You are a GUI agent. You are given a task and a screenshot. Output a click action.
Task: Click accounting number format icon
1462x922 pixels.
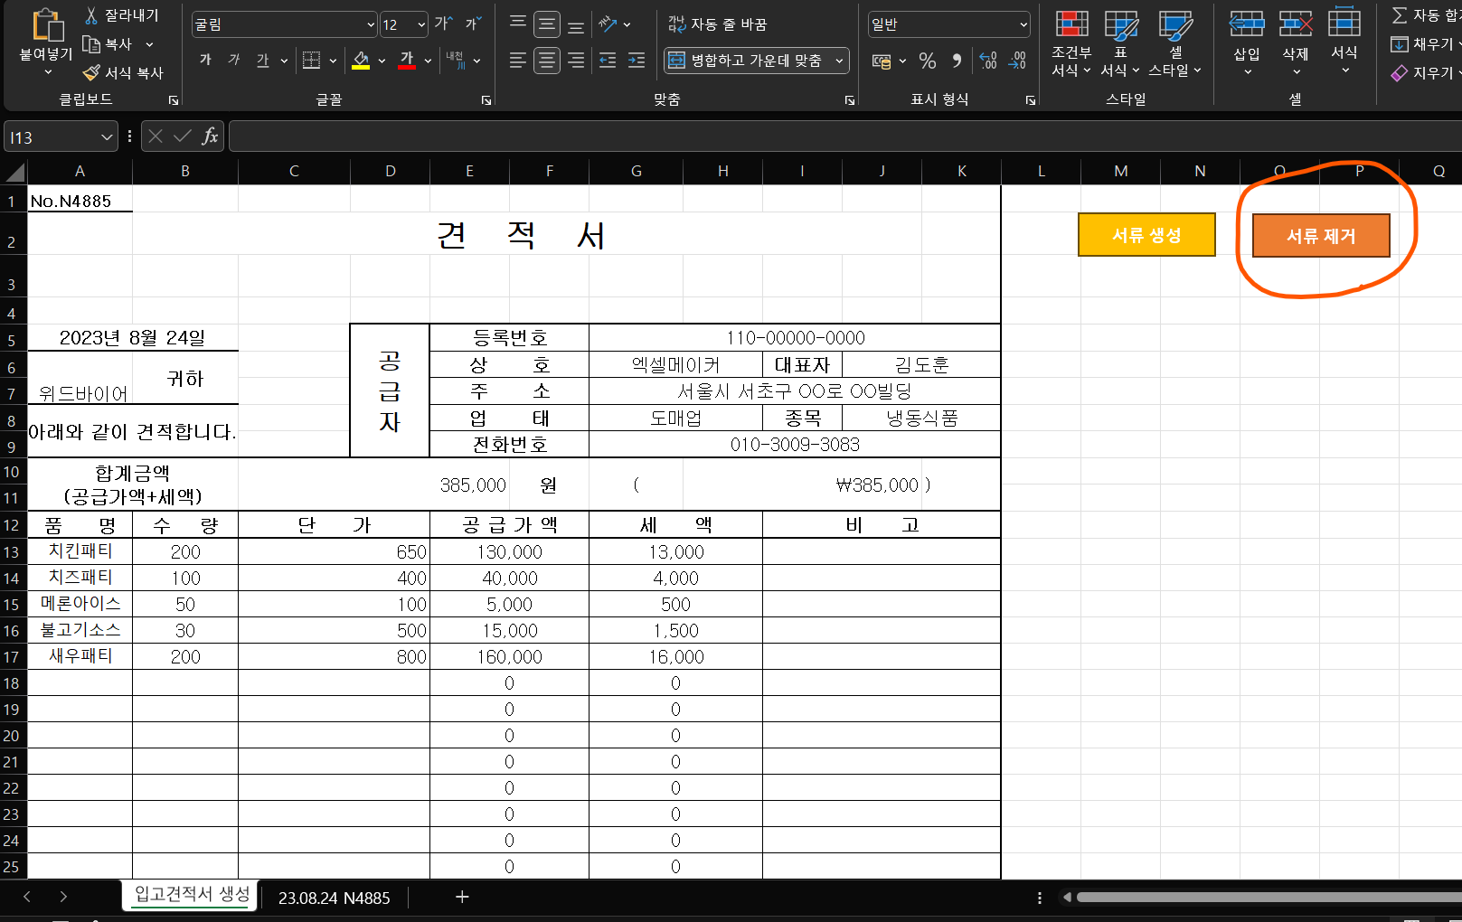point(882,61)
